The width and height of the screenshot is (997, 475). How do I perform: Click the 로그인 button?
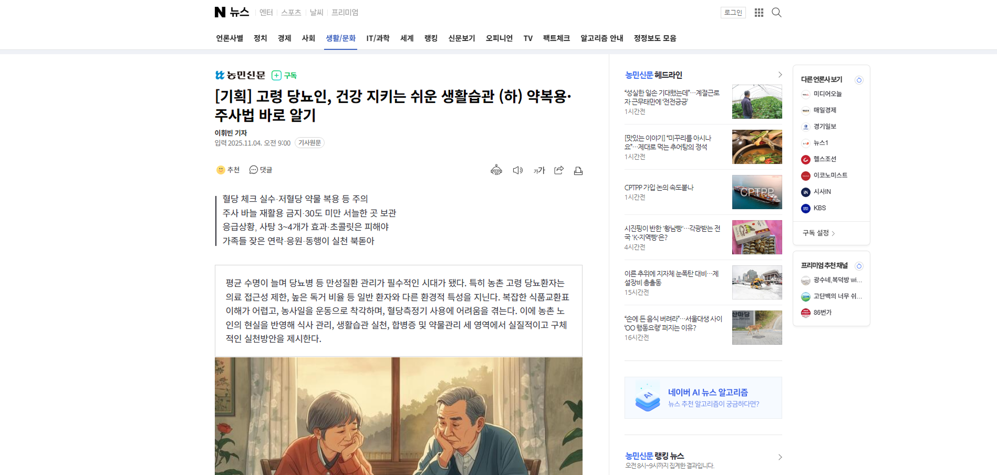tap(733, 13)
